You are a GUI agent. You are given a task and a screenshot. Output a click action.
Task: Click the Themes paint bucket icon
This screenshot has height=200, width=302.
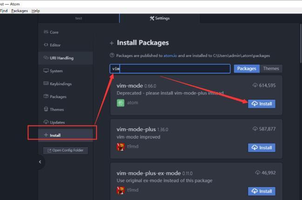[x=46, y=109]
